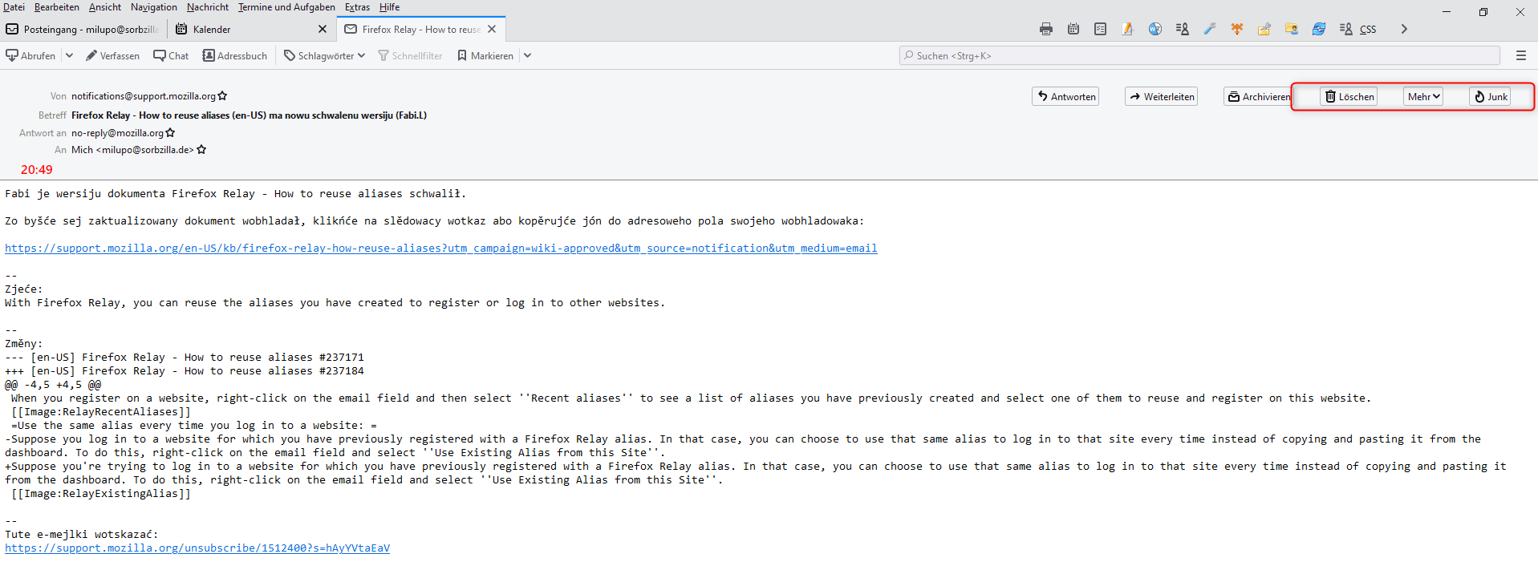Screen dimensions: 1538x566
Task: Mark message as Junk
Action: pyautogui.click(x=1490, y=96)
